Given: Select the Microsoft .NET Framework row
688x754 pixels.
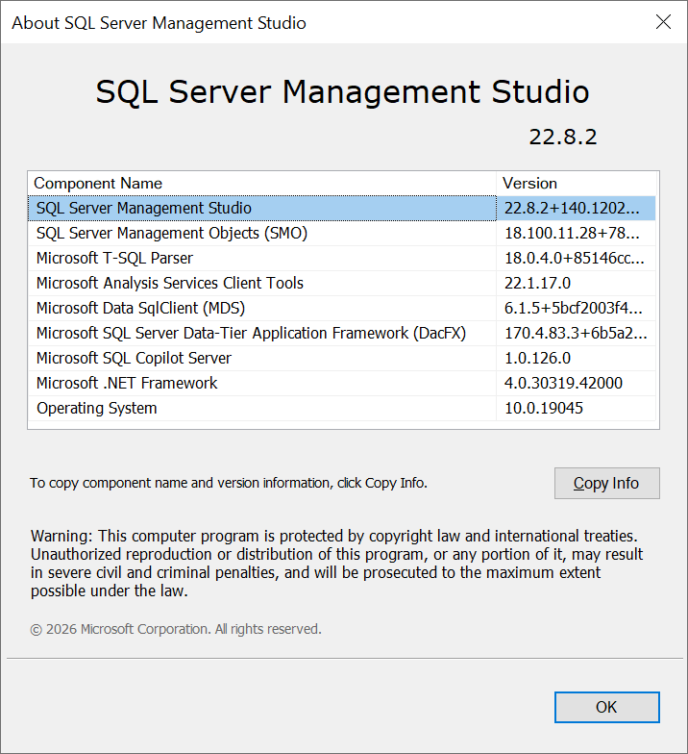Looking at the screenshot, I should (342, 383).
